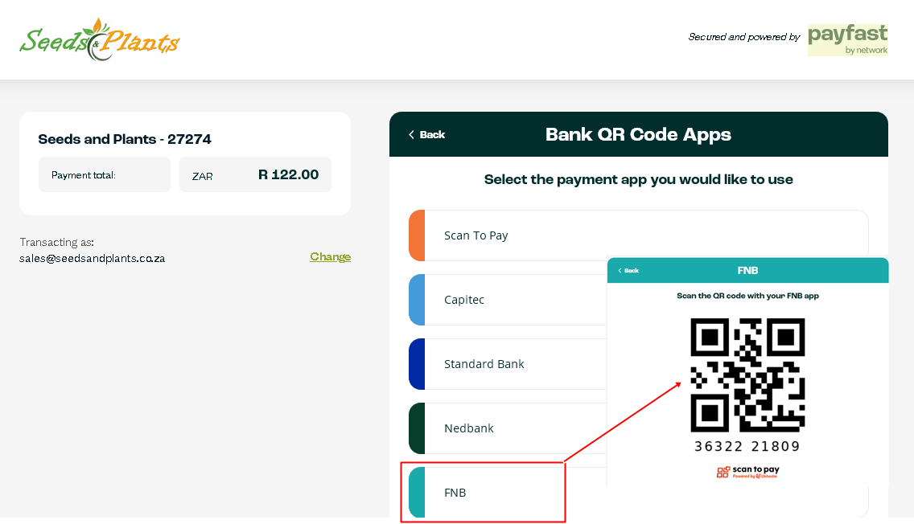Pick the Nedbank payment option
914x524 pixels.
[508, 428]
